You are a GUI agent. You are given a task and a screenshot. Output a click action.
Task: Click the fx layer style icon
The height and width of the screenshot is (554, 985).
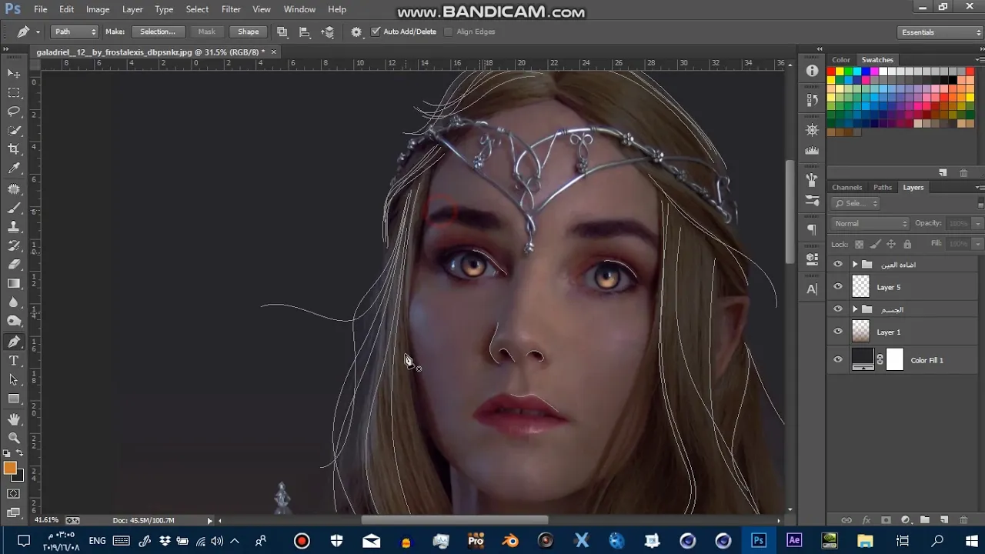pos(866,520)
